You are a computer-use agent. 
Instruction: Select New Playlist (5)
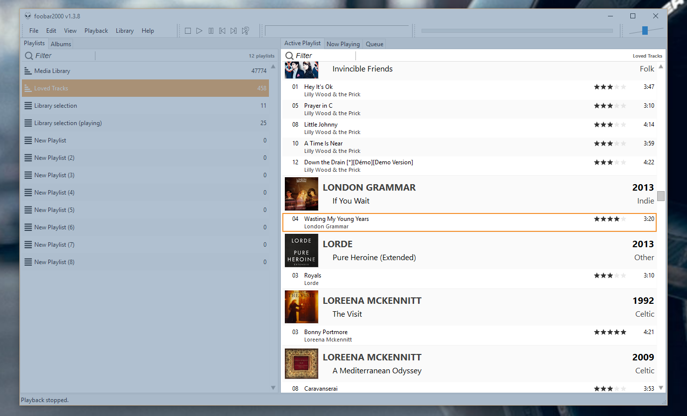point(145,210)
